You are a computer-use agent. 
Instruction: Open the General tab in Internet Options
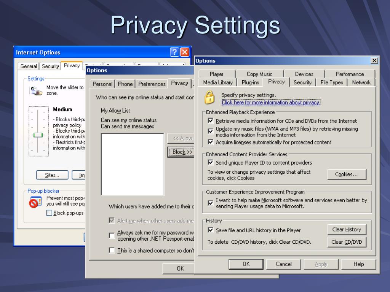coord(29,66)
